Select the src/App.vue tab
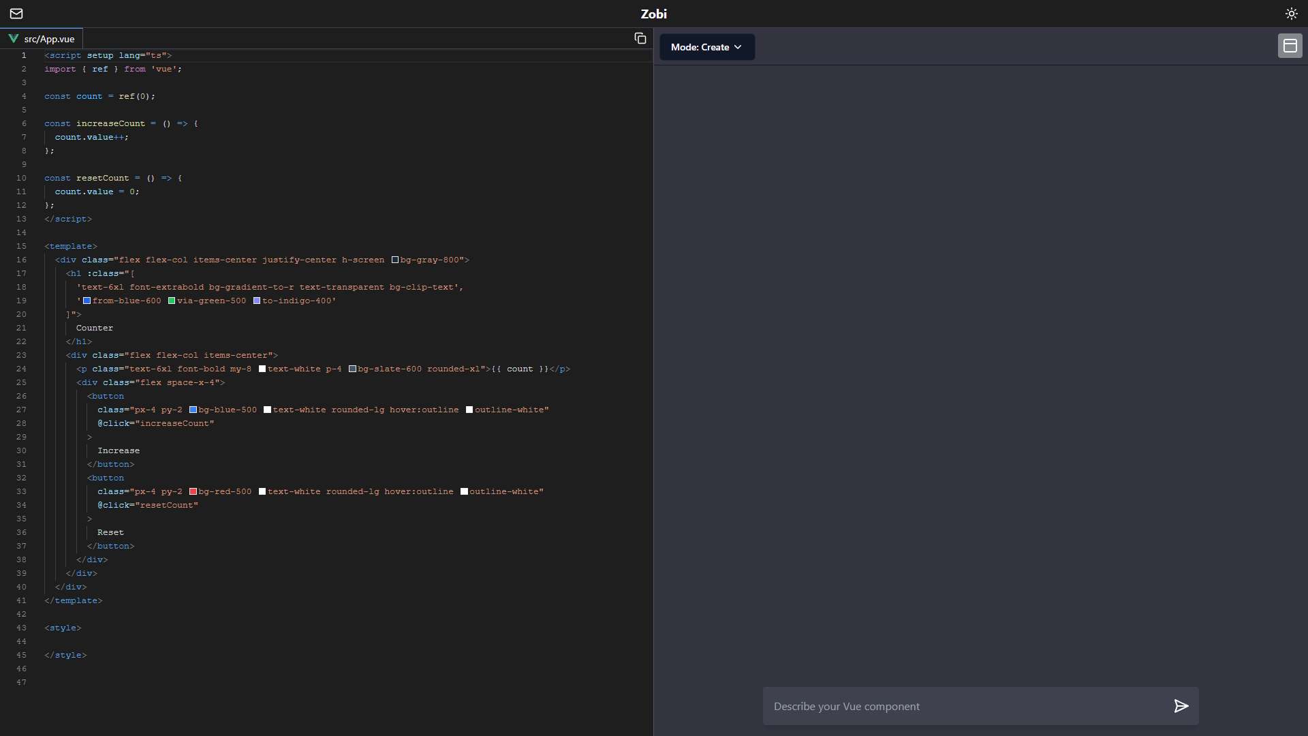 tap(42, 39)
